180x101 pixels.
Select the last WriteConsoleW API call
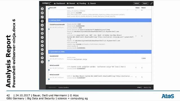(x=54, y=75)
